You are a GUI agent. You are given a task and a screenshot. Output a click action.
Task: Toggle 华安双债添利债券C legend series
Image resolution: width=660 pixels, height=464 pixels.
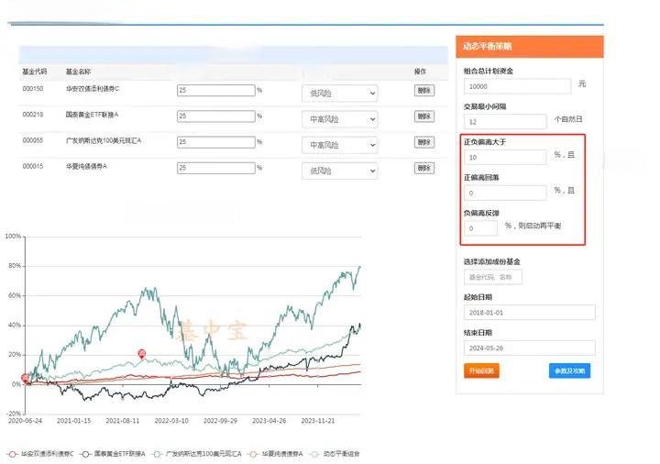[x=42, y=454]
